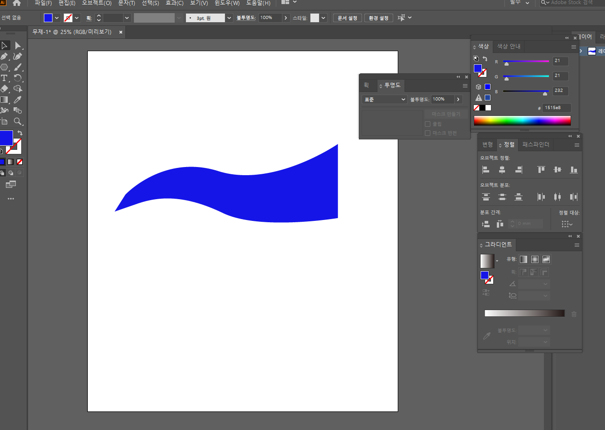Select the Eraser tool

point(5,89)
